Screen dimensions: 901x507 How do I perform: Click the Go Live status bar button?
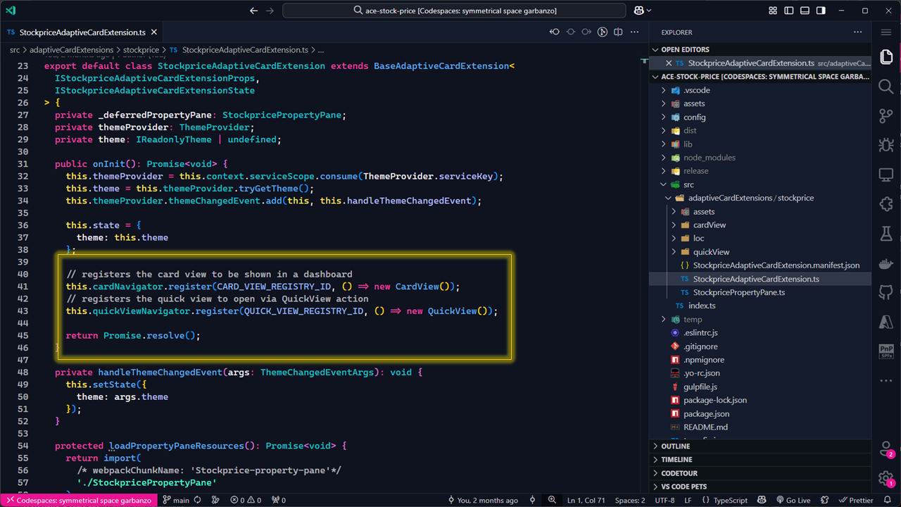[x=792, y=500]
